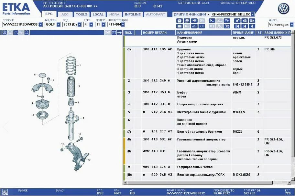Click the shopping cart icon
Viewport: 295px width, 196px height.
(x=227, y=26)
